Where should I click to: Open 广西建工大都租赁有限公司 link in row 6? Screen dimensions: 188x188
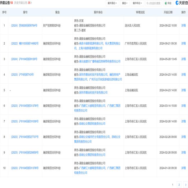(x=92, y=106)
